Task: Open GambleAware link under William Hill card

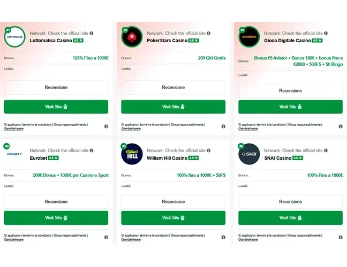Action: 132,240
